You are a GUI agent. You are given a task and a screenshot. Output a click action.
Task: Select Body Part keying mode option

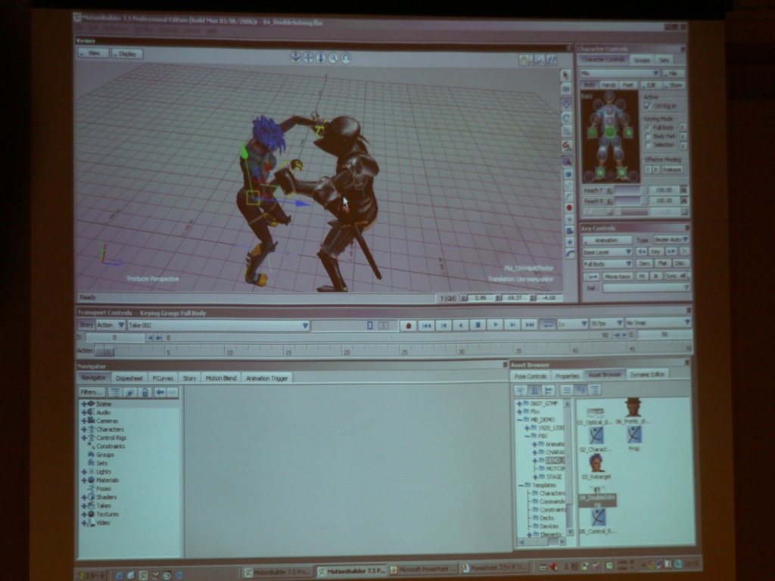coord(648,135)
